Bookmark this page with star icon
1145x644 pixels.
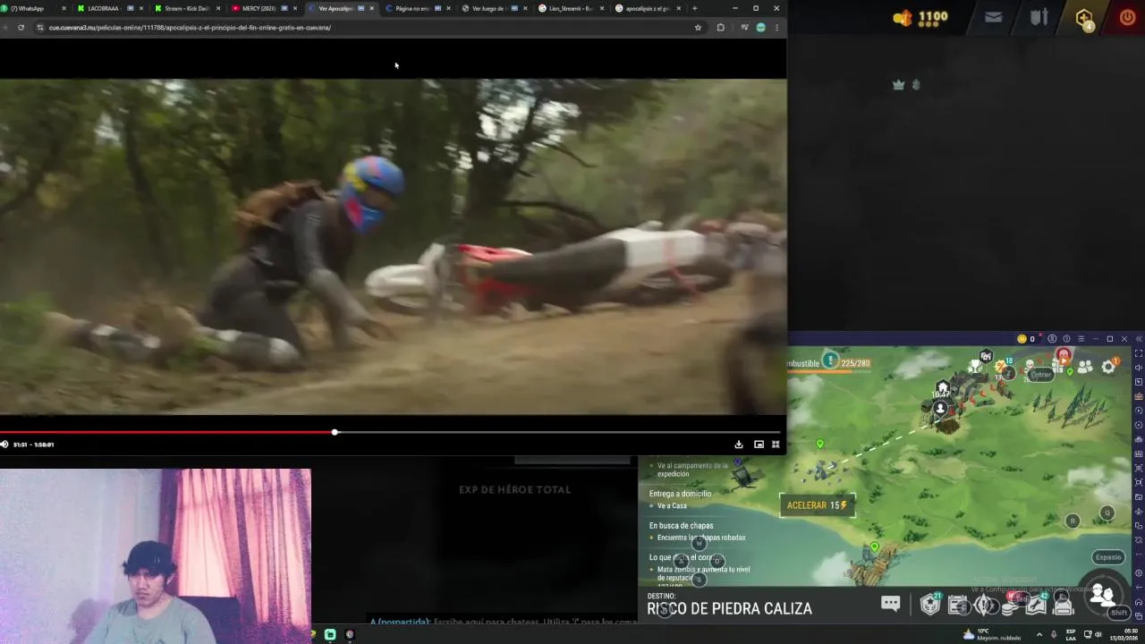pyautogui.click(x=698, y=28)
